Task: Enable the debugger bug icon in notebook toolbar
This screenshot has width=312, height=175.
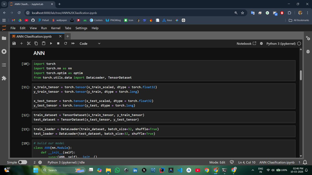Action: 261,44
